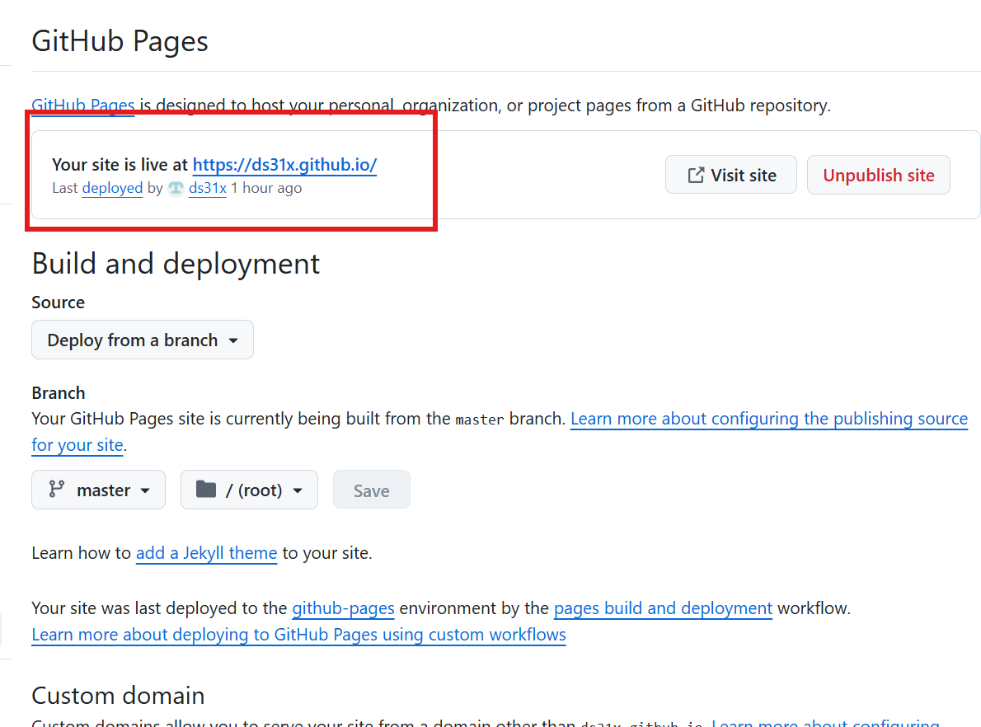
Task: Click the ds31x avatar icon
Action: 176,188
